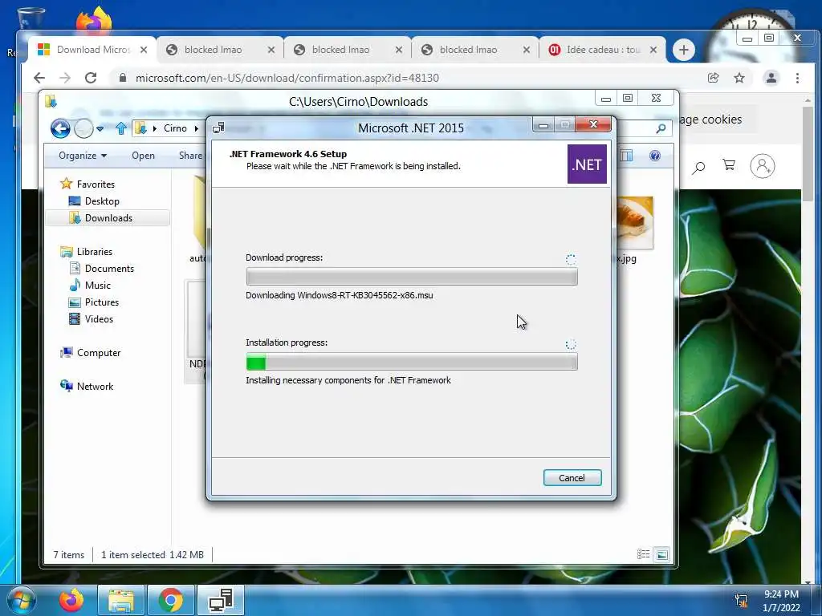Toggle the Explorer preview pane icon
Screen dimensions: 822x616
click(x=626, y=156)
